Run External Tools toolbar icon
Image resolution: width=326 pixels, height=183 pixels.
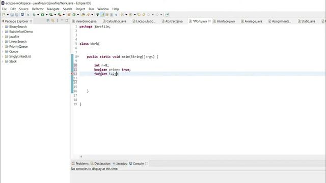coord(60,15)
